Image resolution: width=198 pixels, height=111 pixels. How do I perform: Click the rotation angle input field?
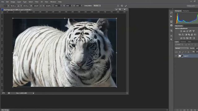57,6
